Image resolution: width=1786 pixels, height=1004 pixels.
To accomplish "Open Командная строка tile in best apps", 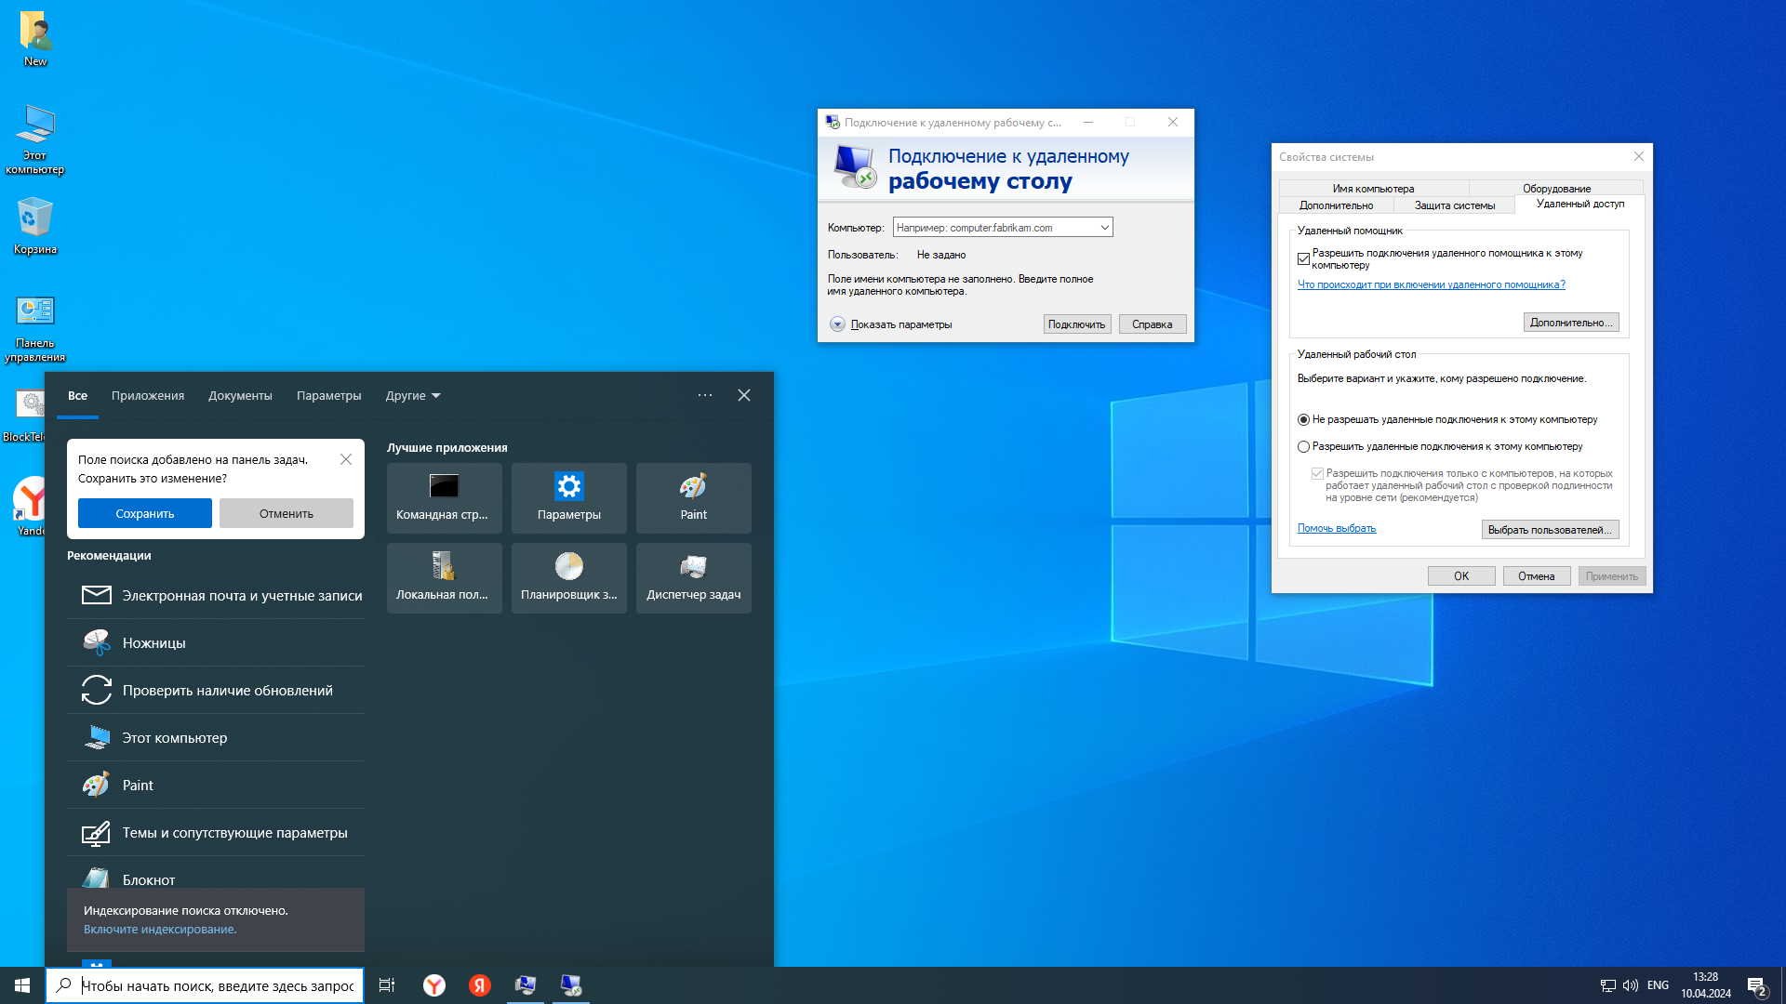I will (x=444, y=497).
